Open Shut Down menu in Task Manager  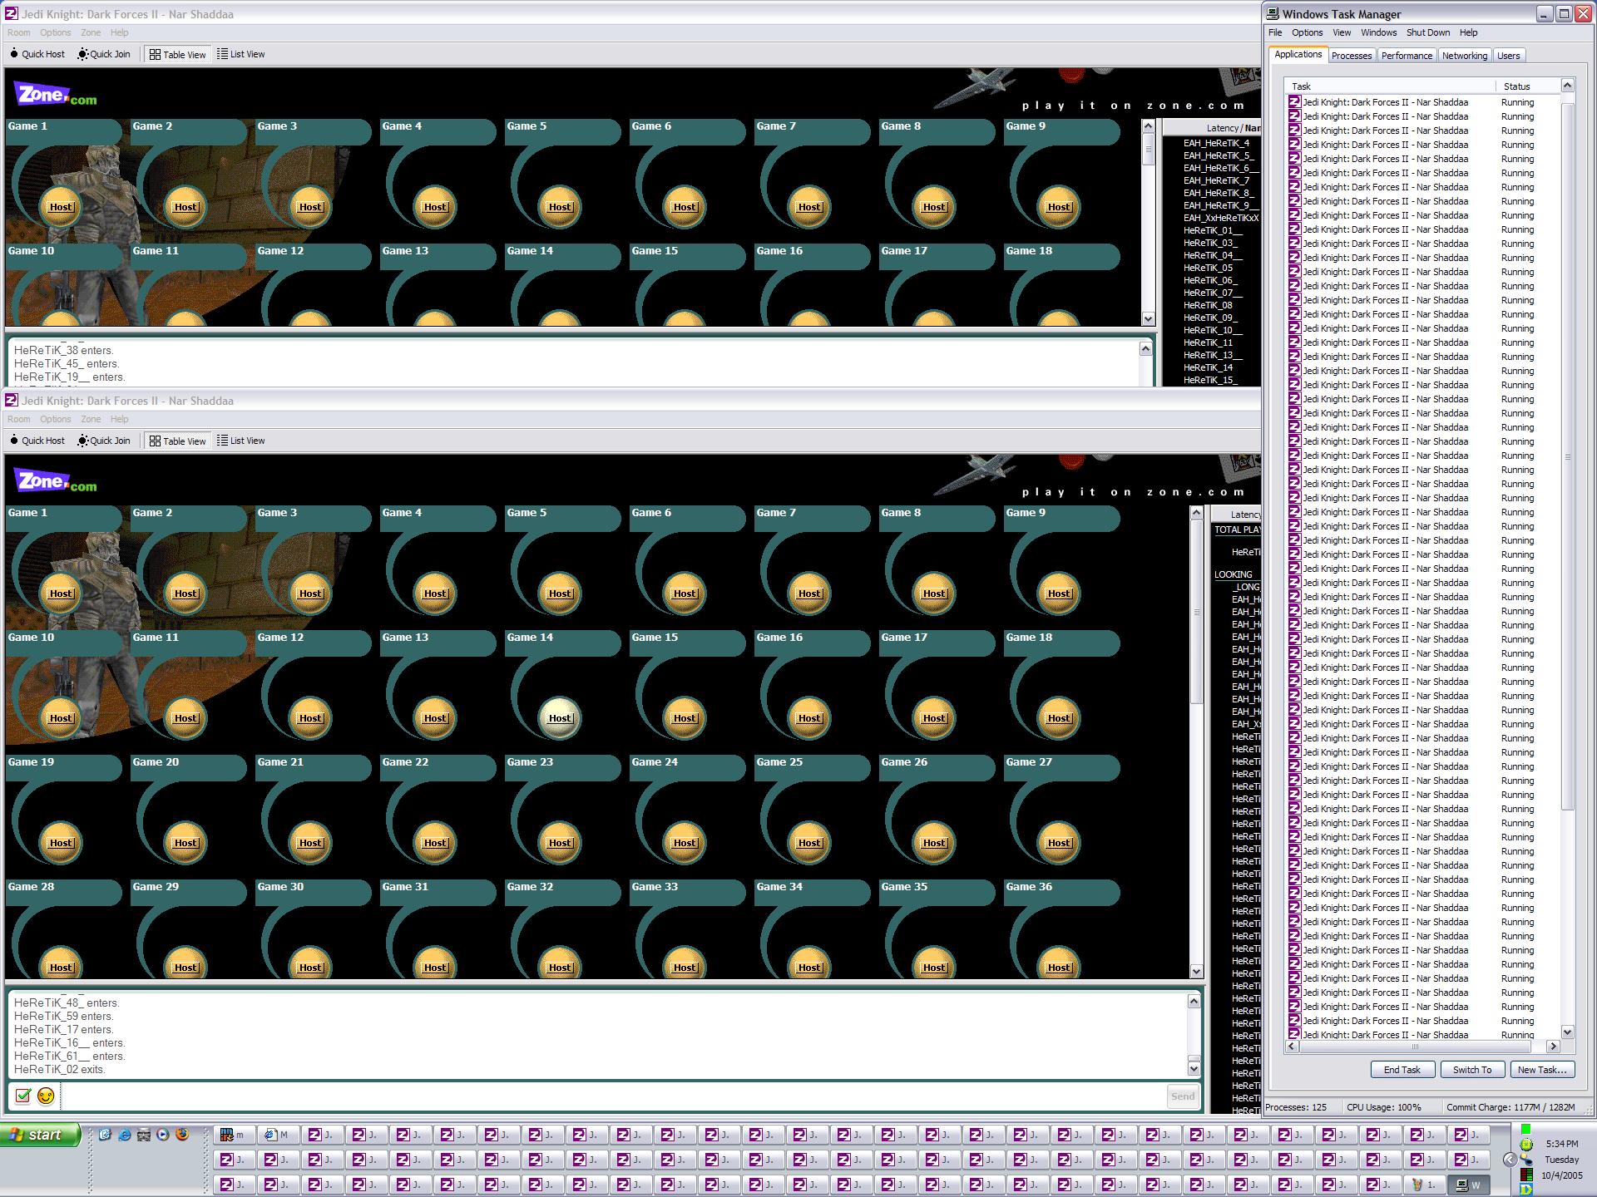1428,32
